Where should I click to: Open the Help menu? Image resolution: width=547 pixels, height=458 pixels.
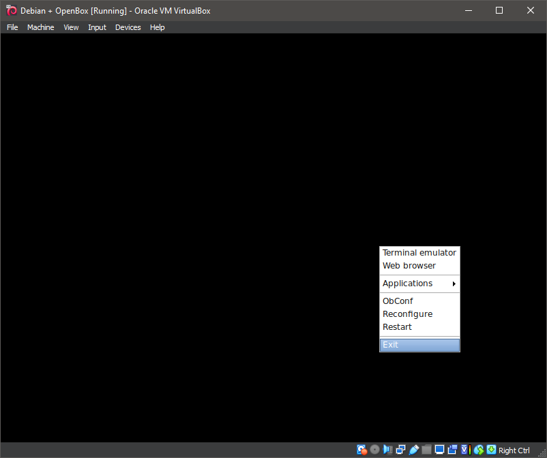157,27
